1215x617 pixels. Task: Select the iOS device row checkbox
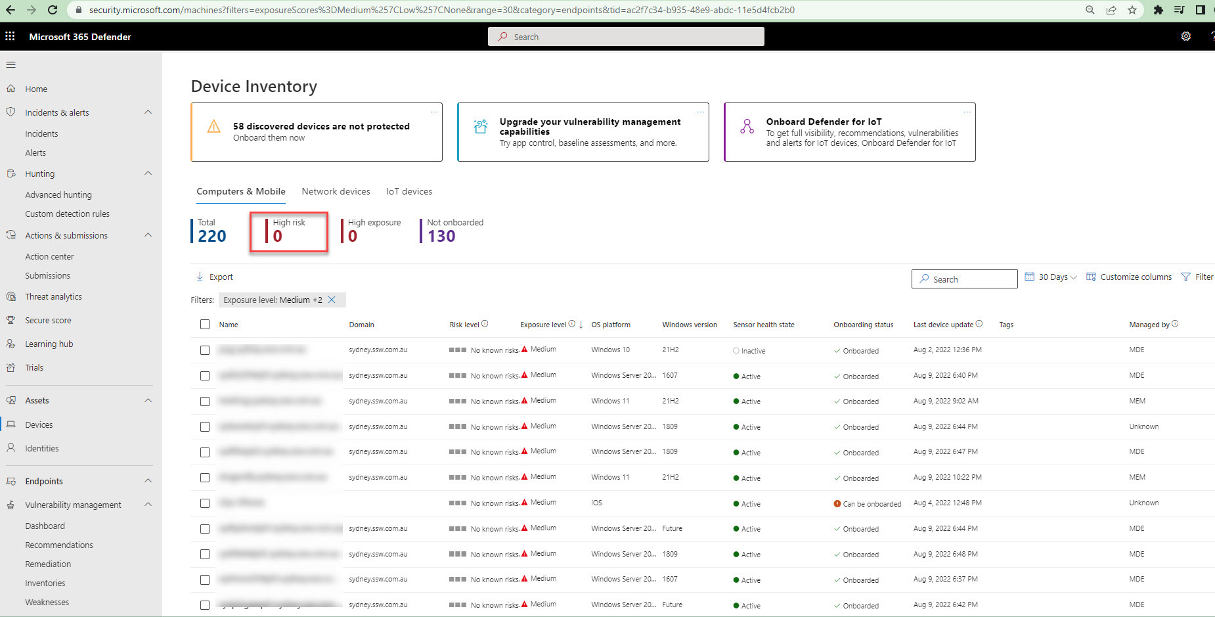pyautogui.click(x=205, y=503)
